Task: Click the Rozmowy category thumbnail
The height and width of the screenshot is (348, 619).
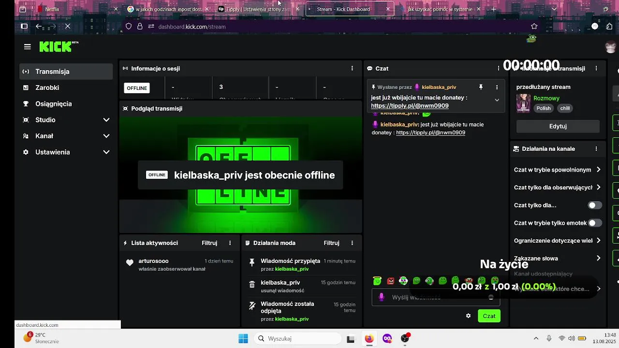Action: tap(523, 103)
